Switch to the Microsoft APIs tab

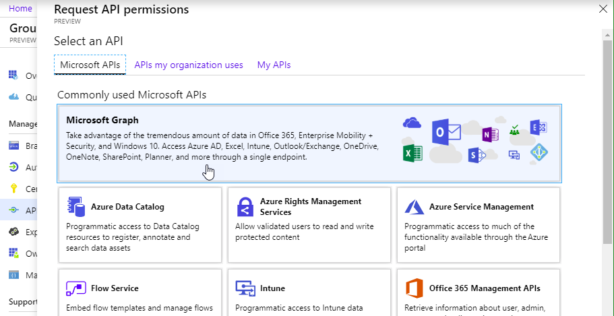[x=90, y=65]
